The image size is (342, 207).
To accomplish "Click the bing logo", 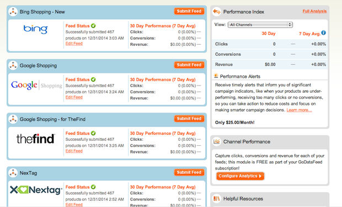I will pos(35,29).
